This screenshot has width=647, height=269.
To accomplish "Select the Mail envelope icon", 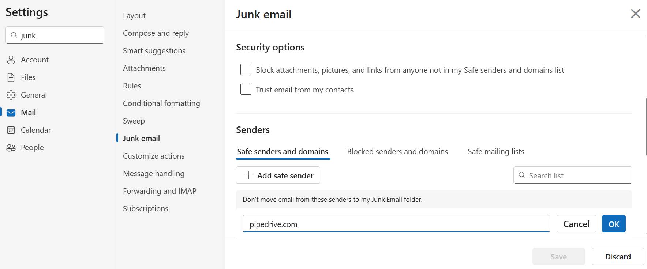I will tap(11, 112).
